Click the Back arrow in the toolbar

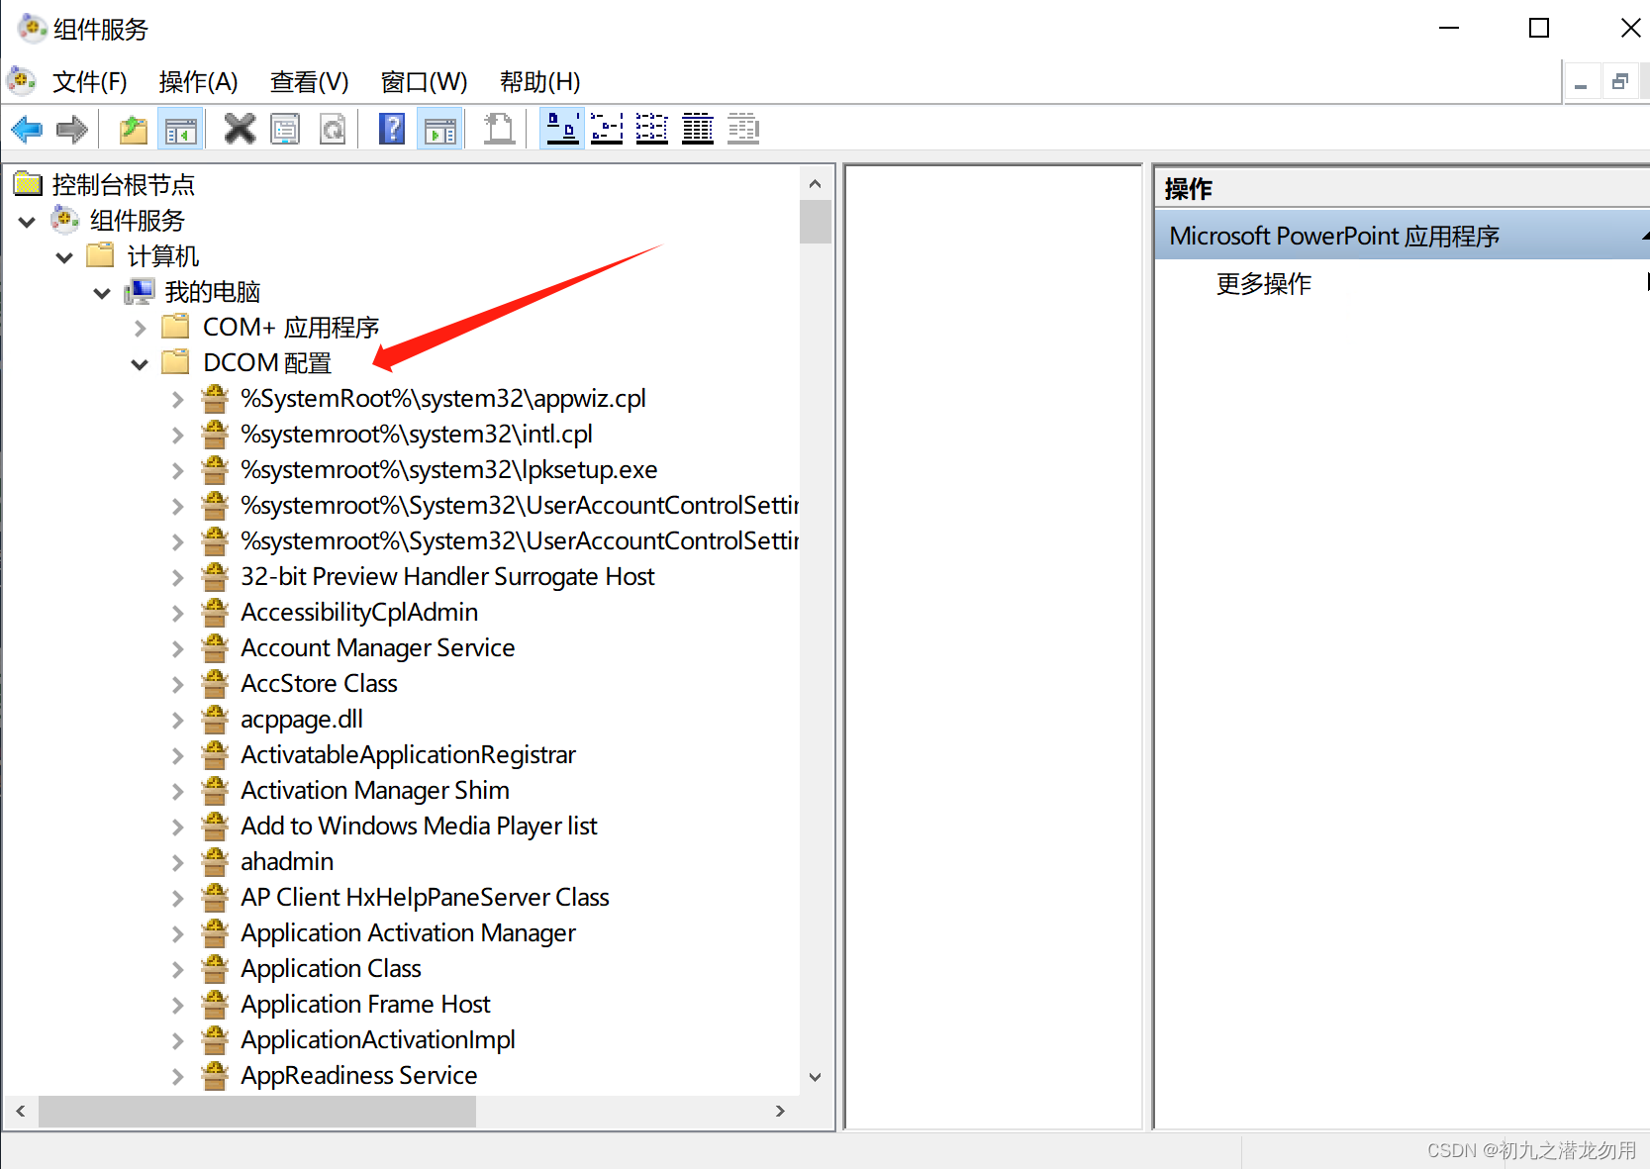(x=27, y=129)
